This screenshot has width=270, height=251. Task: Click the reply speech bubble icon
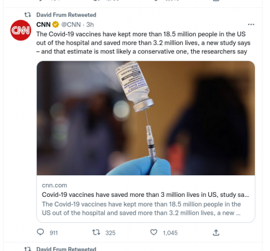(x=40, y=232)
